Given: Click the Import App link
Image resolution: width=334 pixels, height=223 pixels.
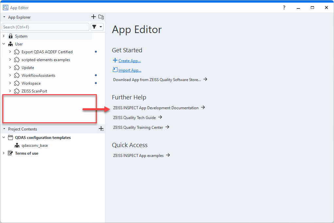Looking at the screenshot, I should tap(130, 70).
